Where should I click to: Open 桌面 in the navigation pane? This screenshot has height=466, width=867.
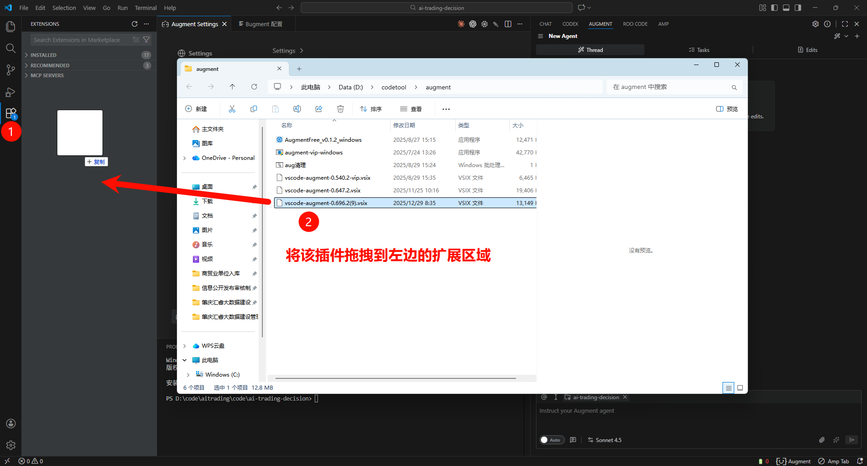(207, 187)
